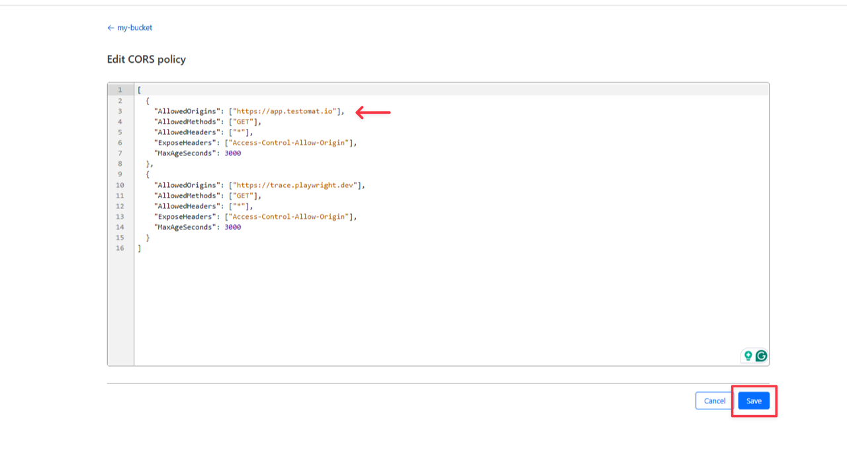Click second ExposeHeaders value on line 13
Image resolution: width=847 pixels, height=476 pixels.
(288, 217)
